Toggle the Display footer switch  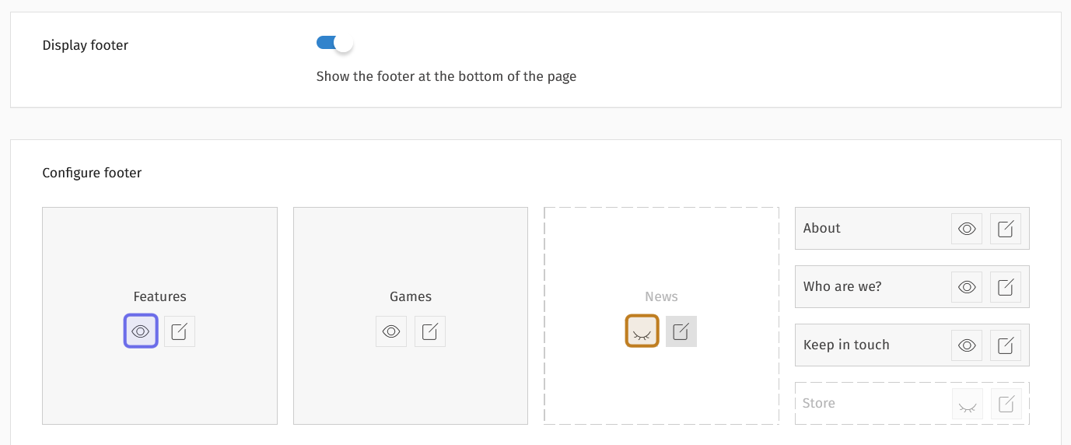coord(334,44)
